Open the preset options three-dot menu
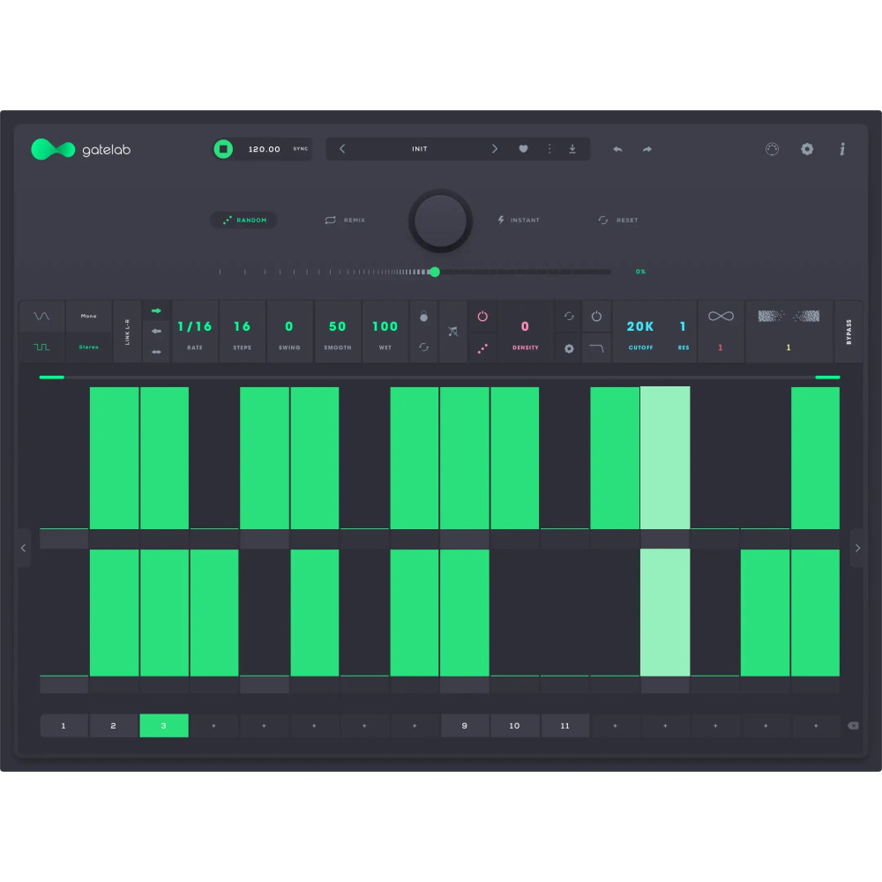The height and width of the screenshot is (882, 882). [x=549, y=149]
